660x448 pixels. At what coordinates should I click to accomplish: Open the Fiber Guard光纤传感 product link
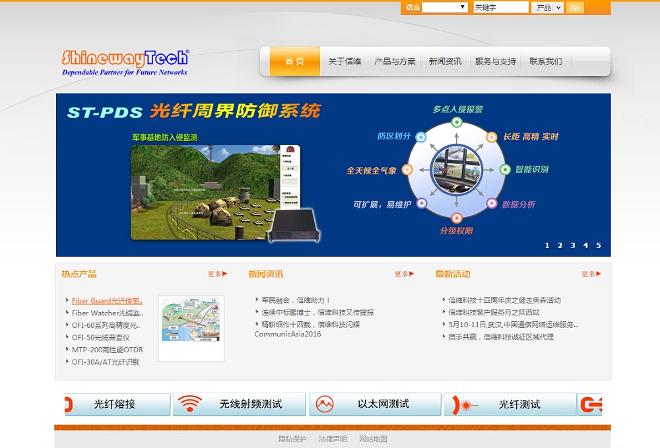108,301
